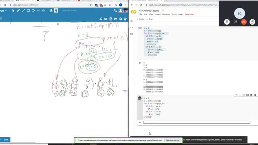Click the Save failed status link
Screen dimensions: 258x145
(x=189, y=14)
